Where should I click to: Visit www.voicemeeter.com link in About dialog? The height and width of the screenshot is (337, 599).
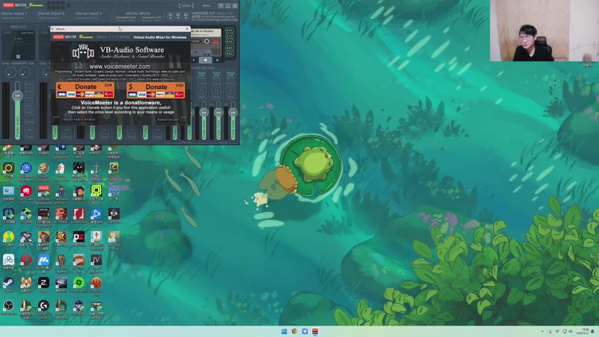120,67
